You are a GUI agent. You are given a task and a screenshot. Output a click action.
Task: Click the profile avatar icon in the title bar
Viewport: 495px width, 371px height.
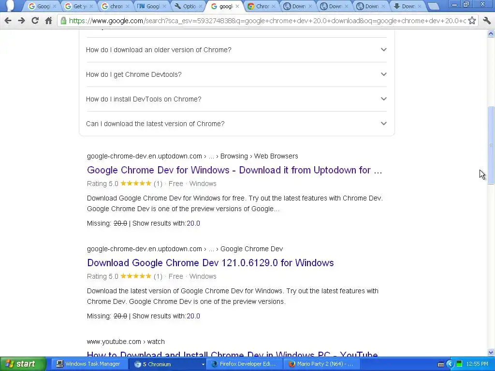pos(10,6)
